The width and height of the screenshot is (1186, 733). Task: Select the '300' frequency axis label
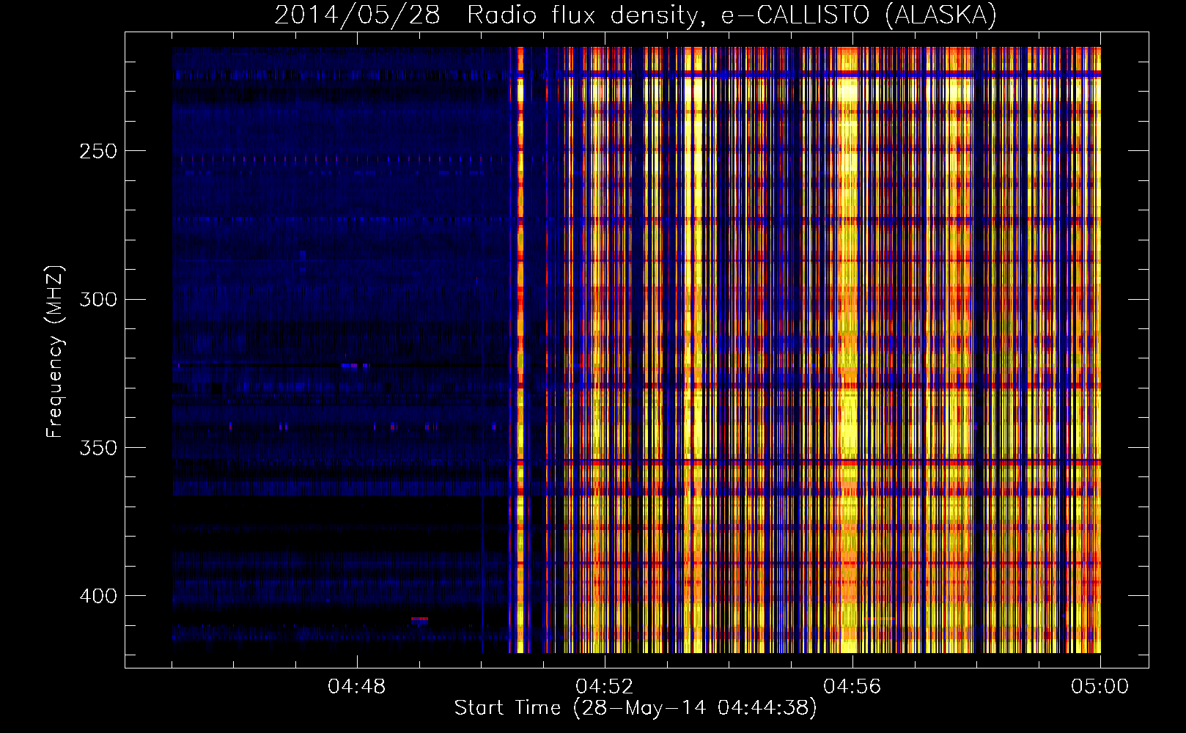[98, 300]
